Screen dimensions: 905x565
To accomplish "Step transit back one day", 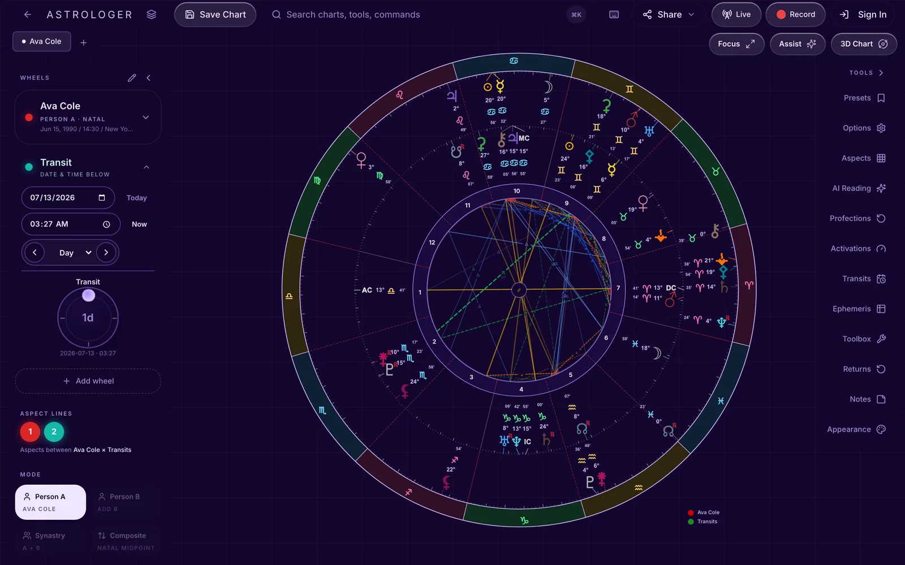I will pos(35,253).
